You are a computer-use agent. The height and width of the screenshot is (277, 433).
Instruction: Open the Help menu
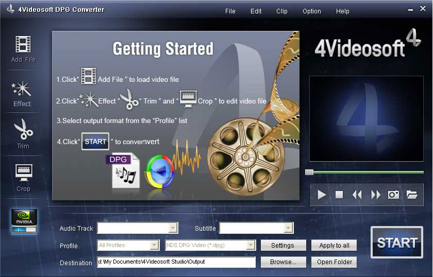coord(342,11)
